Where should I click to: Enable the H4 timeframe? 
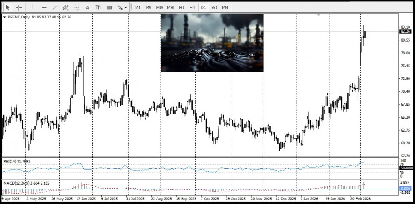(x=192, y=7)
